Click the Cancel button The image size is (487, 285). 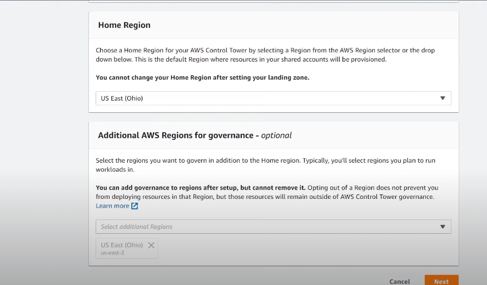400,281
